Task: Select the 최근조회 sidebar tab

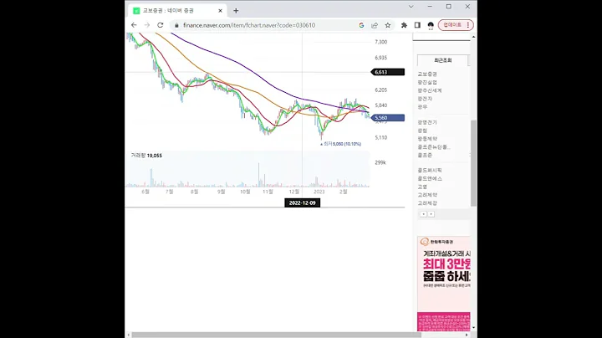Action: [x=442, y=60]
